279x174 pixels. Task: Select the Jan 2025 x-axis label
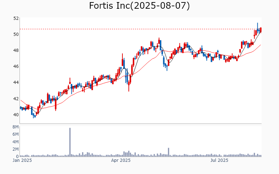[22, 160]
